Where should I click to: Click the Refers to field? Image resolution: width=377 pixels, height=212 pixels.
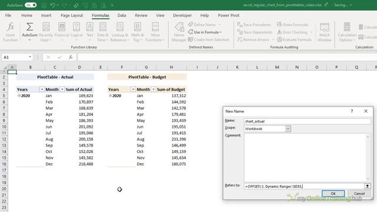[304, 186]
